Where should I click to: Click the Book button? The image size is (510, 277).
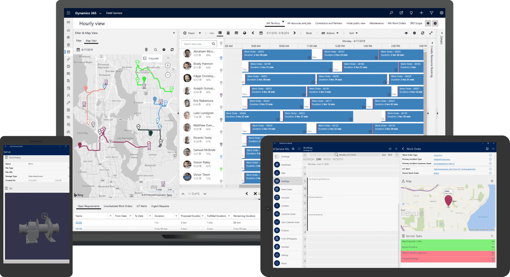pyautogui.click(x=309, y=33)
